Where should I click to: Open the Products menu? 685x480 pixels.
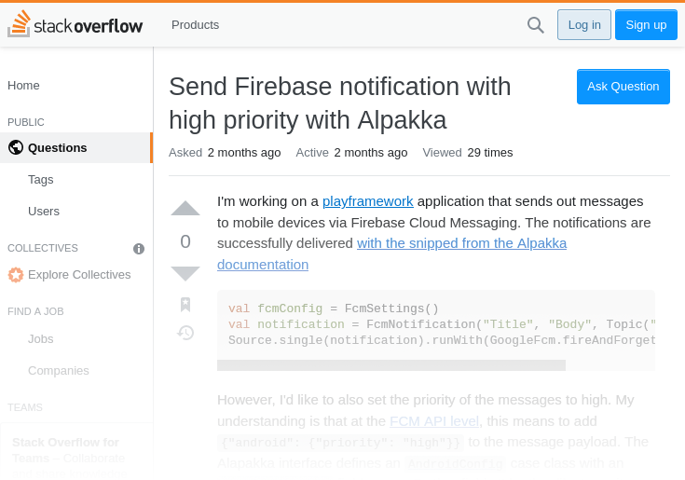[x=196, y=25]
